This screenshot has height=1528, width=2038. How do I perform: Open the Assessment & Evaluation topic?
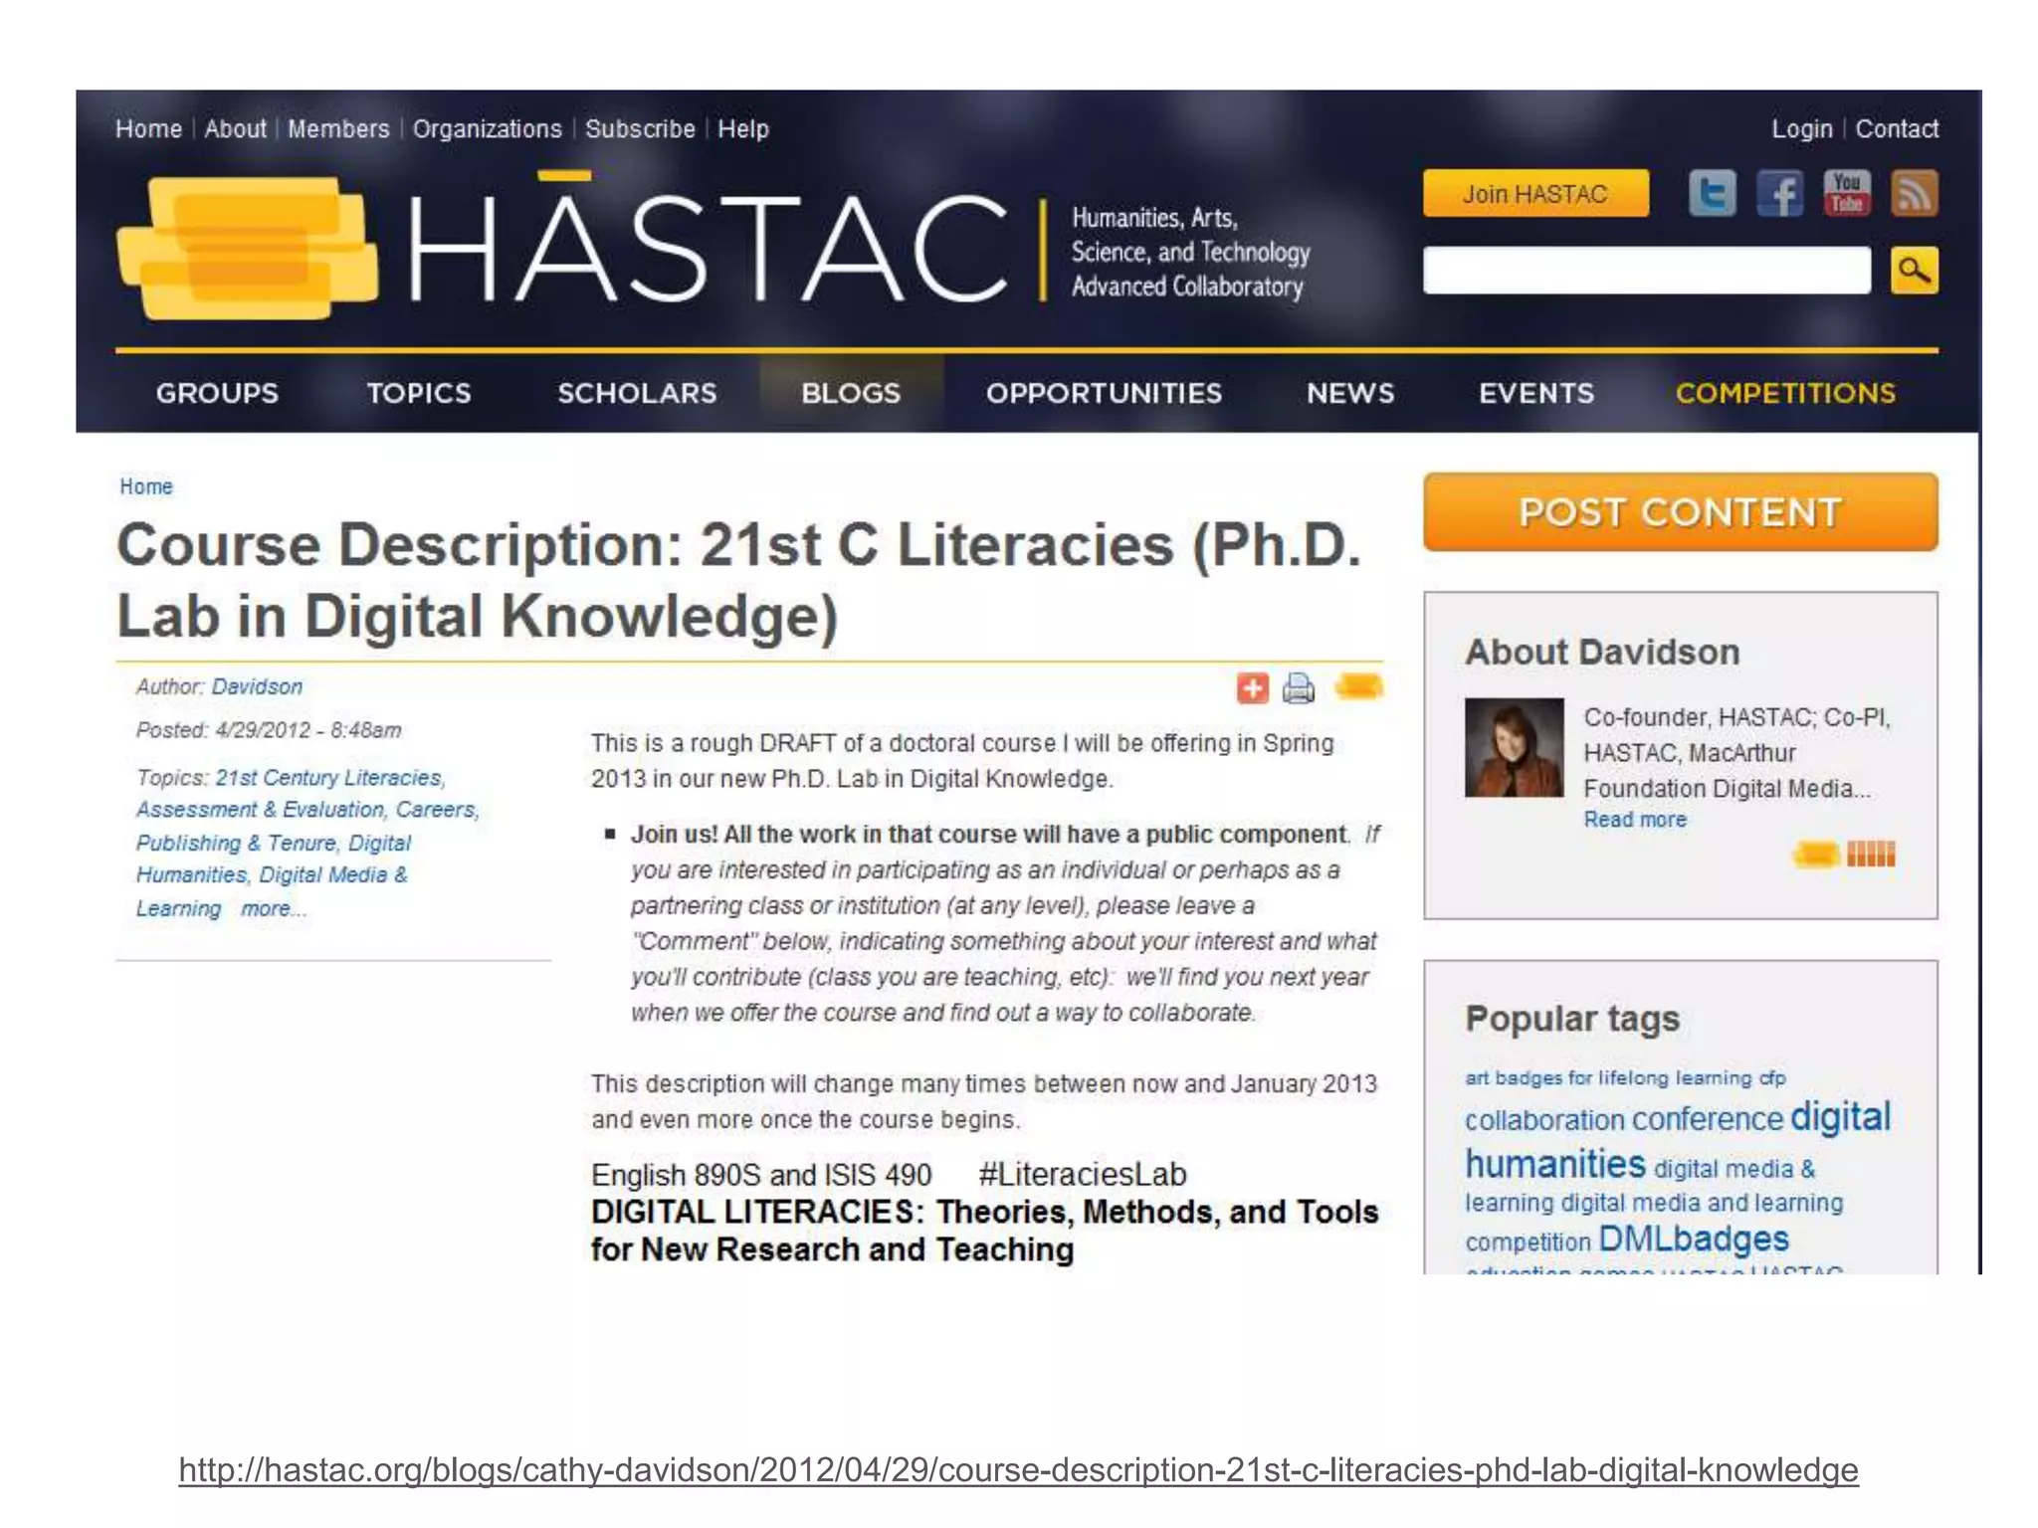(261, 810)
